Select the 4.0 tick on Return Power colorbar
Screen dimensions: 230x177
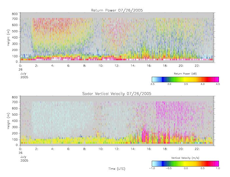pos(203,84)
